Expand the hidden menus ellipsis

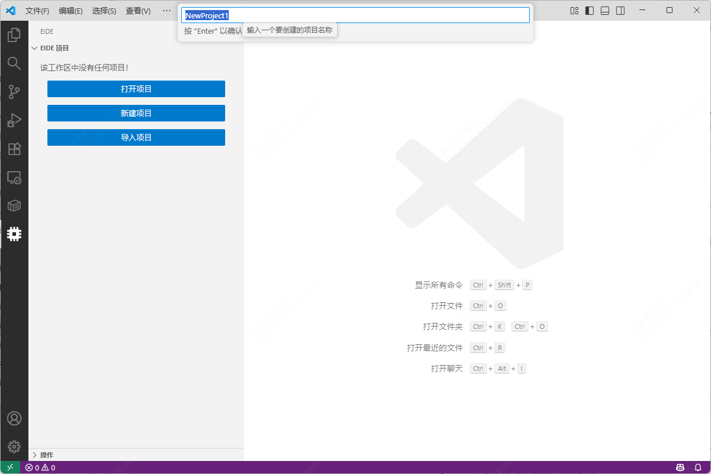[x=166, y=11]
